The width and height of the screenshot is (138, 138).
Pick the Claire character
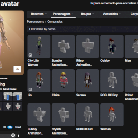pos(63,81)
